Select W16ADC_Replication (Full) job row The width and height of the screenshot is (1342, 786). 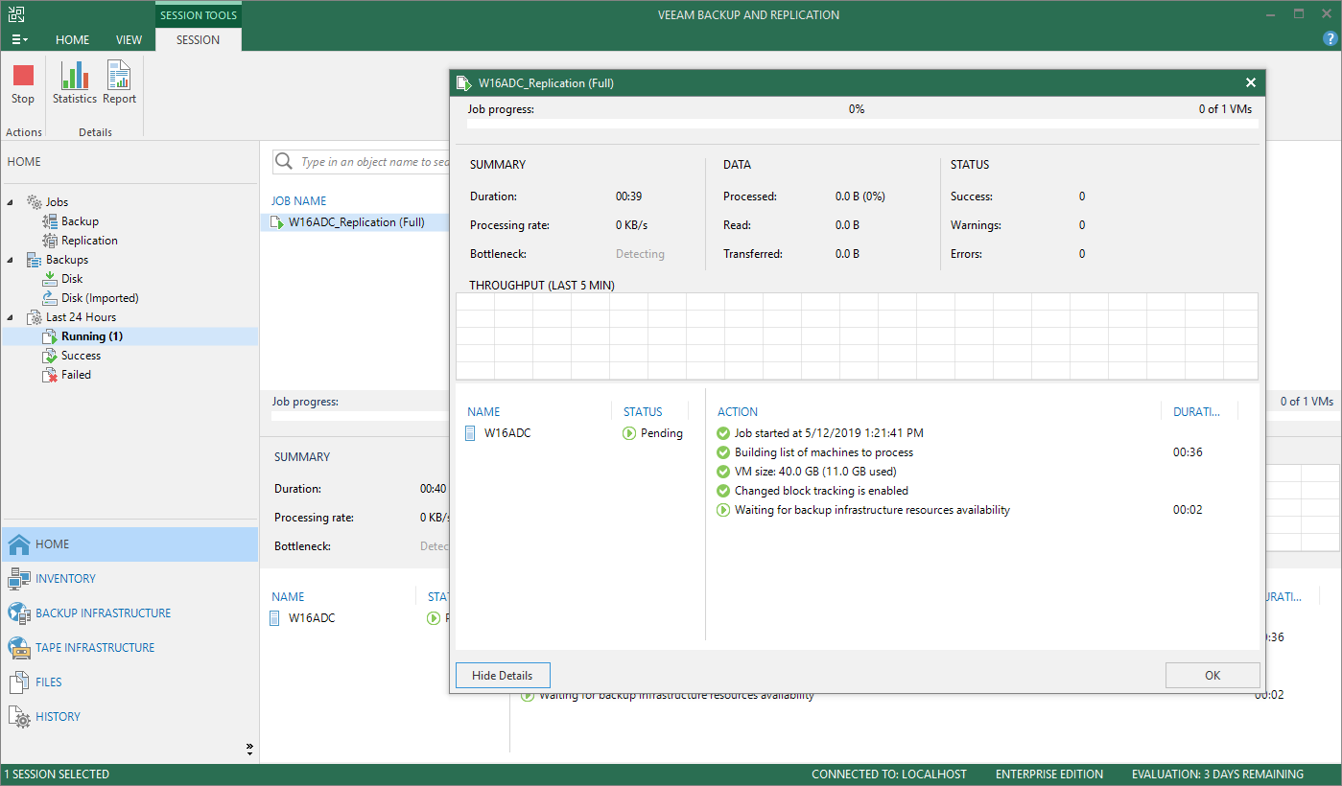pos(355,222)
